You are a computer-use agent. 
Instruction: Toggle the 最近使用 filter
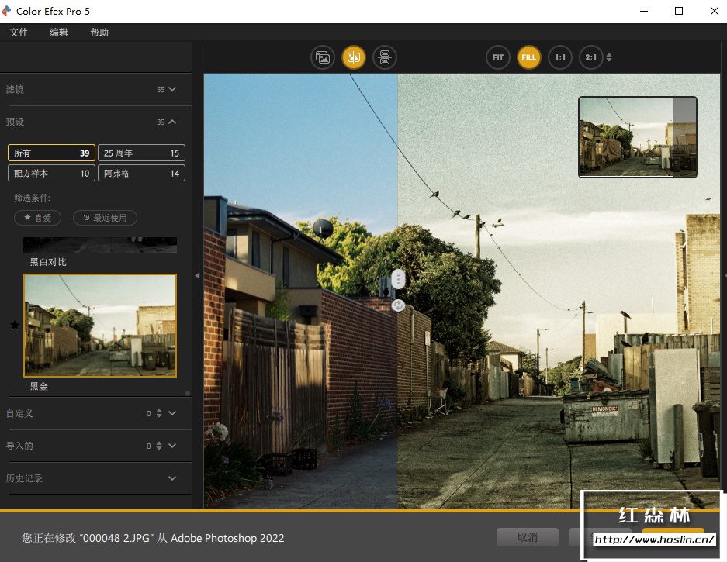pos(105,218)
